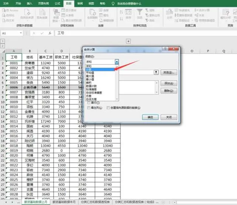Choose 方差 (Variance) in function list
Image resolution: width=237 pixels, height=205 pixels.
(100, 96)
